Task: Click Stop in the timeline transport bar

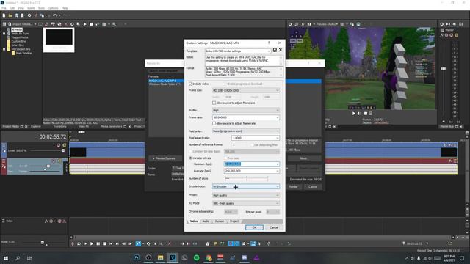Action: tap(104, 244)
